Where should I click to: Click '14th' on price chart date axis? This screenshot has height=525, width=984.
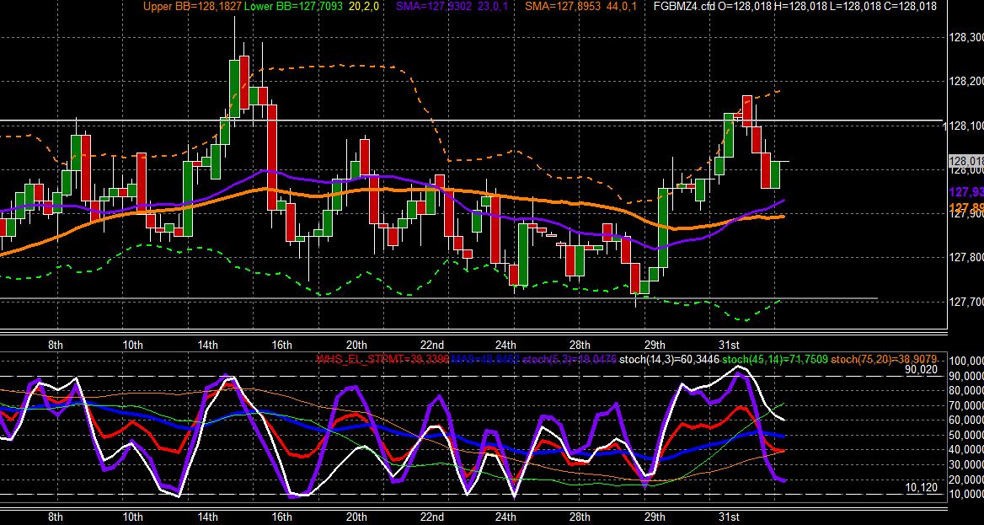coord(208,345)
